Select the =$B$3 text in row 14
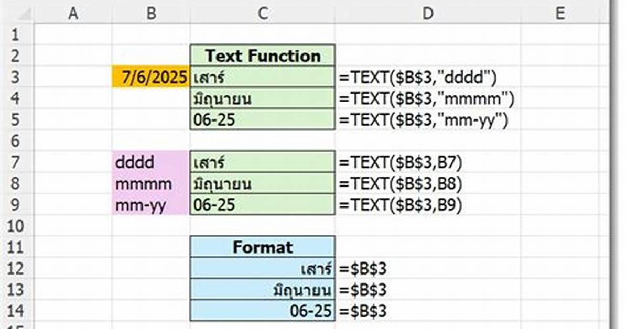 pyautogui.click(x=363, y=311)
